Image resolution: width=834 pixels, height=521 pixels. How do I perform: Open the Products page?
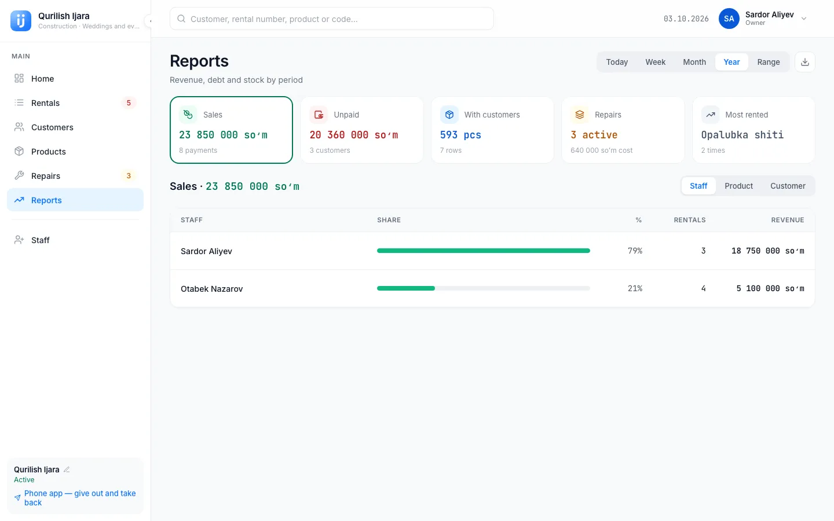click(75, 152)
